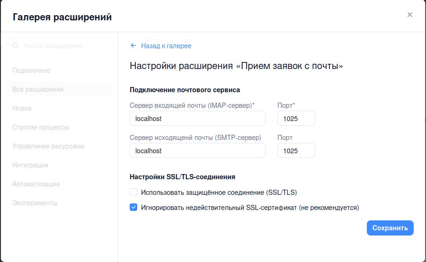This screenshot has width=426, height=262.
Task: Open the «Строгие процессы» category
Action: [x=41, y=127]
